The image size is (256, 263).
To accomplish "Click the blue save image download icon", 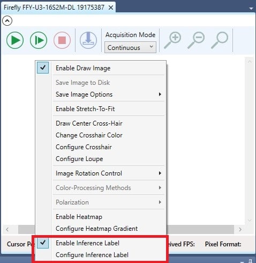I will 88,40.
